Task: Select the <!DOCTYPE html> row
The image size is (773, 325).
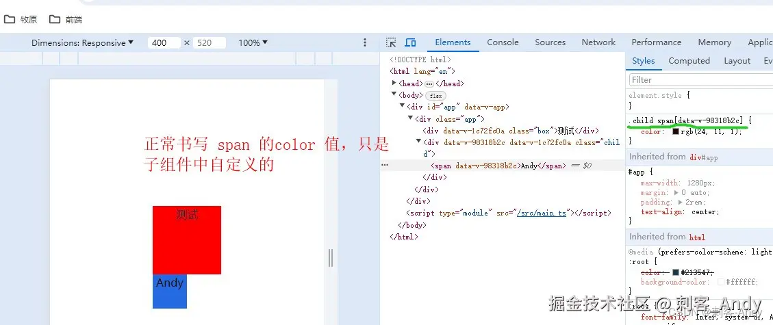Action: point(420,60)
